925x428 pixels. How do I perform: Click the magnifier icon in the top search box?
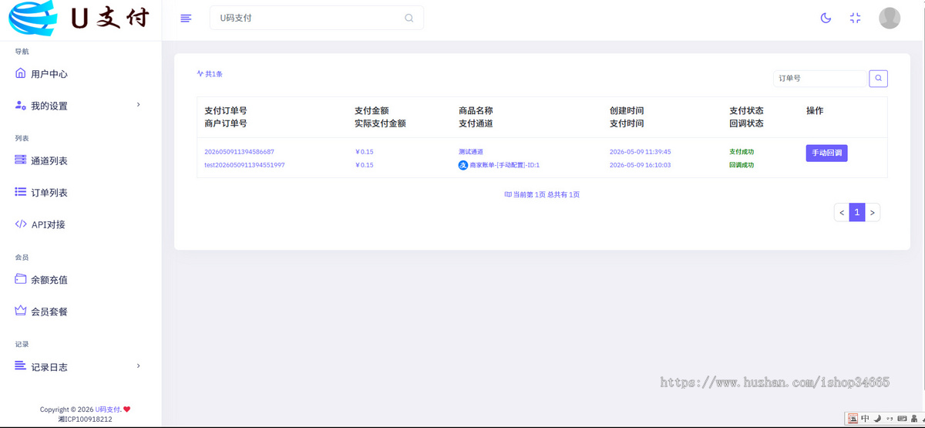(x=409, y=18)
